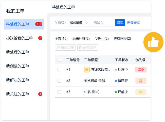Screen dimensions: 165x122
Task: Click the red 10 badge on 待处理的工单
Action: point(39,24)
